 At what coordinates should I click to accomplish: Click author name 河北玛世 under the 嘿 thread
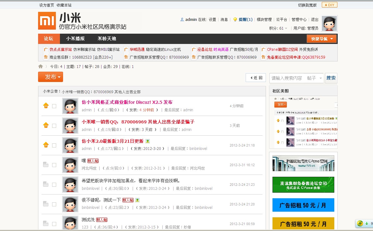89,168
